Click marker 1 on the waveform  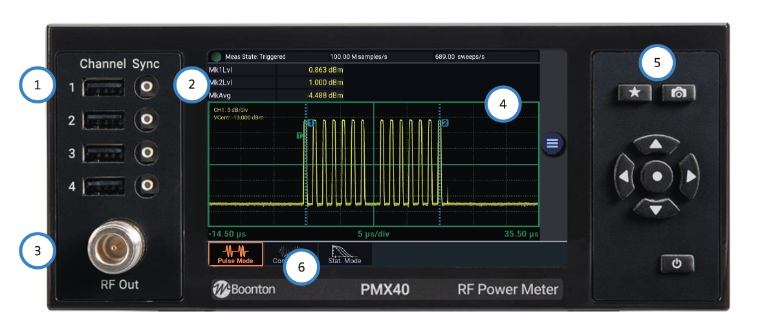311,123
